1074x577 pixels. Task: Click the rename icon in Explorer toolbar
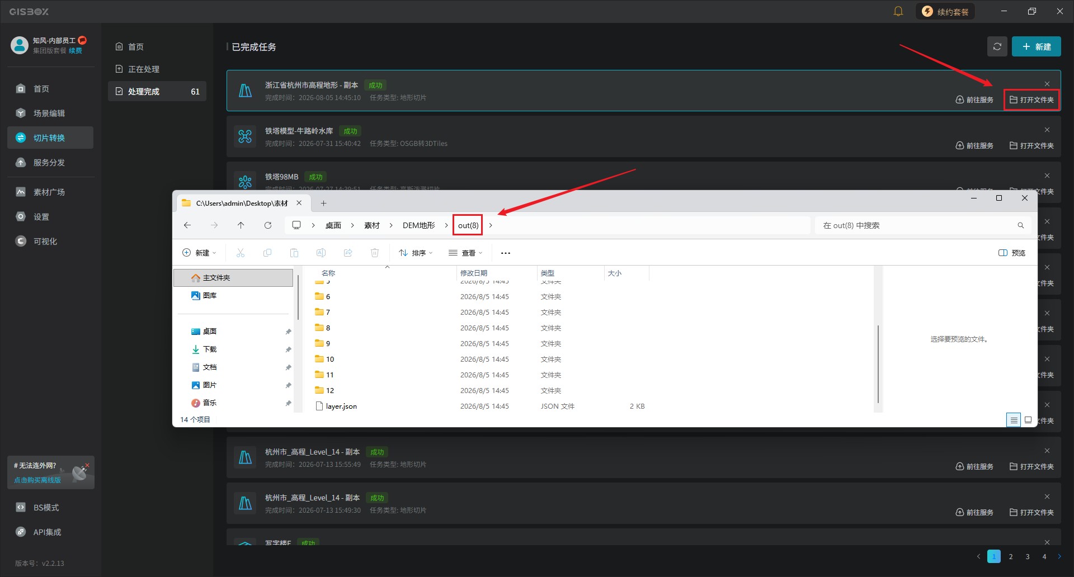click(321, 253)
